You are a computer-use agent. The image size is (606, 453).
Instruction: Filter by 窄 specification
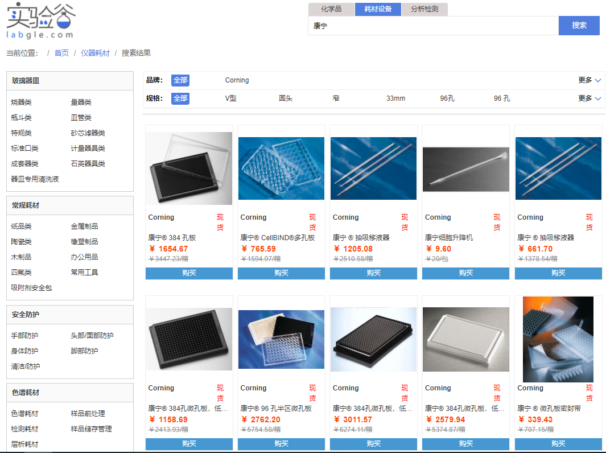(336, 98)
